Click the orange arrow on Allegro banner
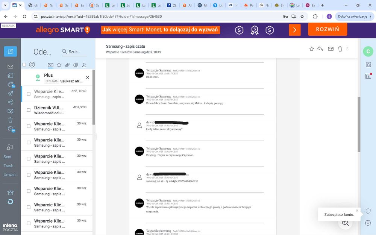 [295, 30]
